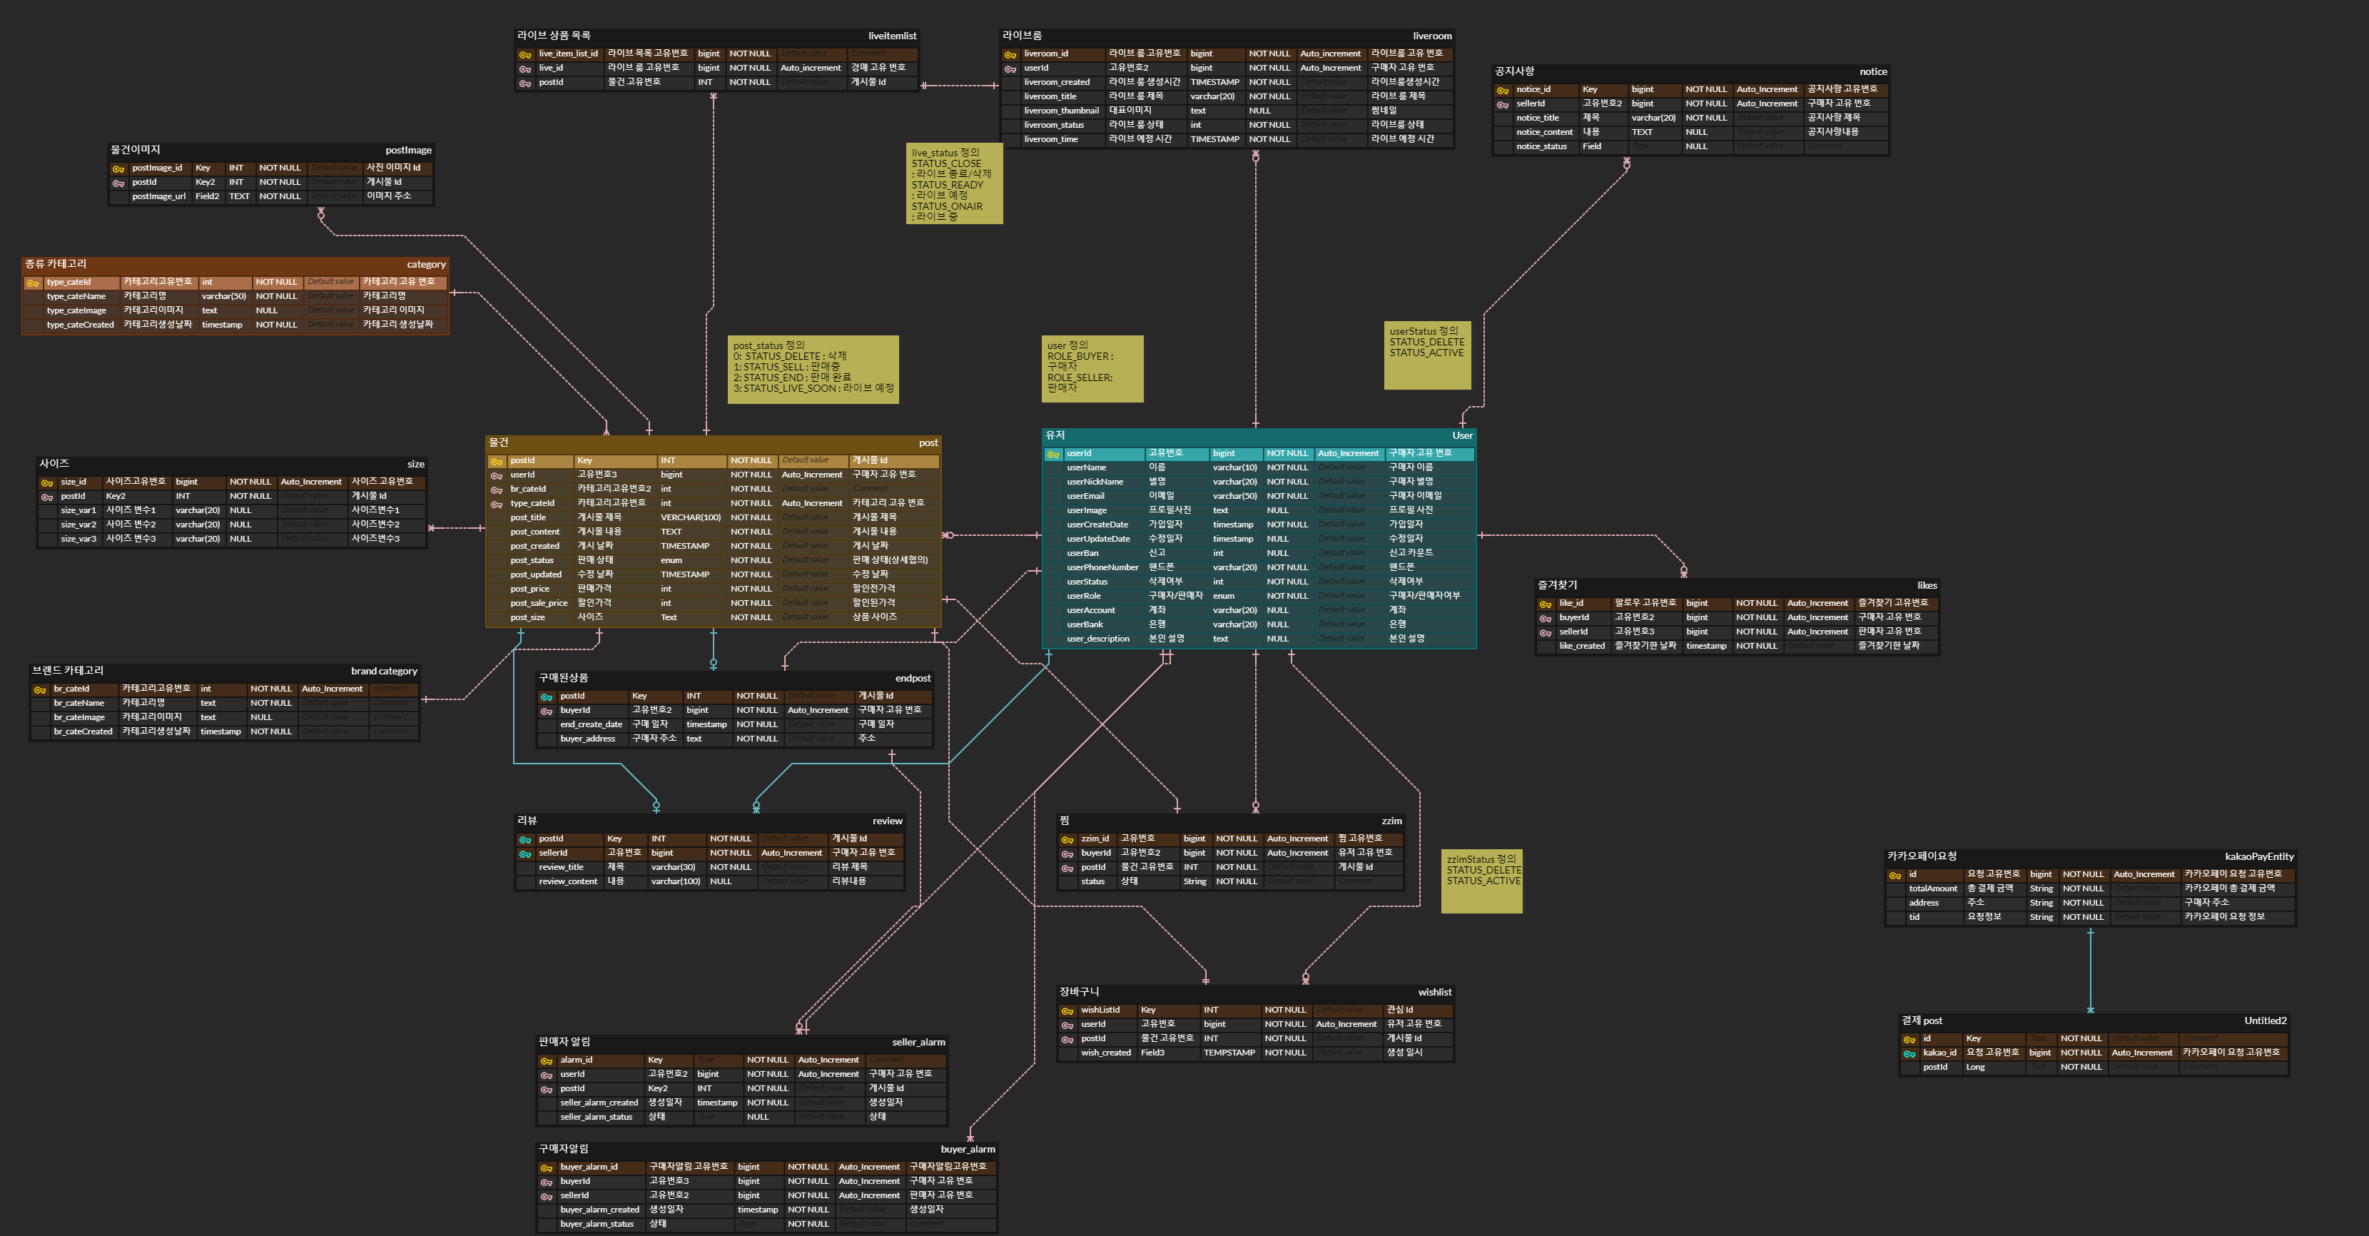
Task: Click the key icon in category's type_cateId row
Action: point(32,283)
